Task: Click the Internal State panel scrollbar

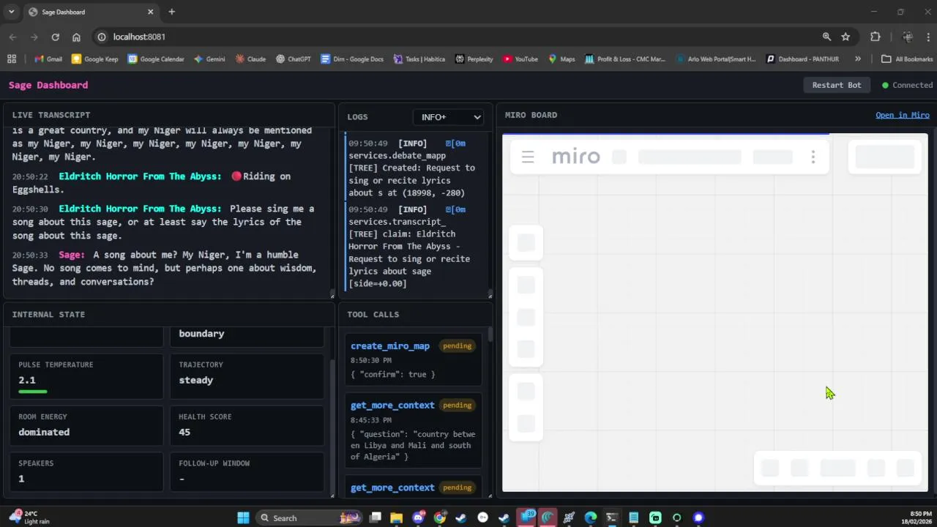Action: [x=332, y=425]
